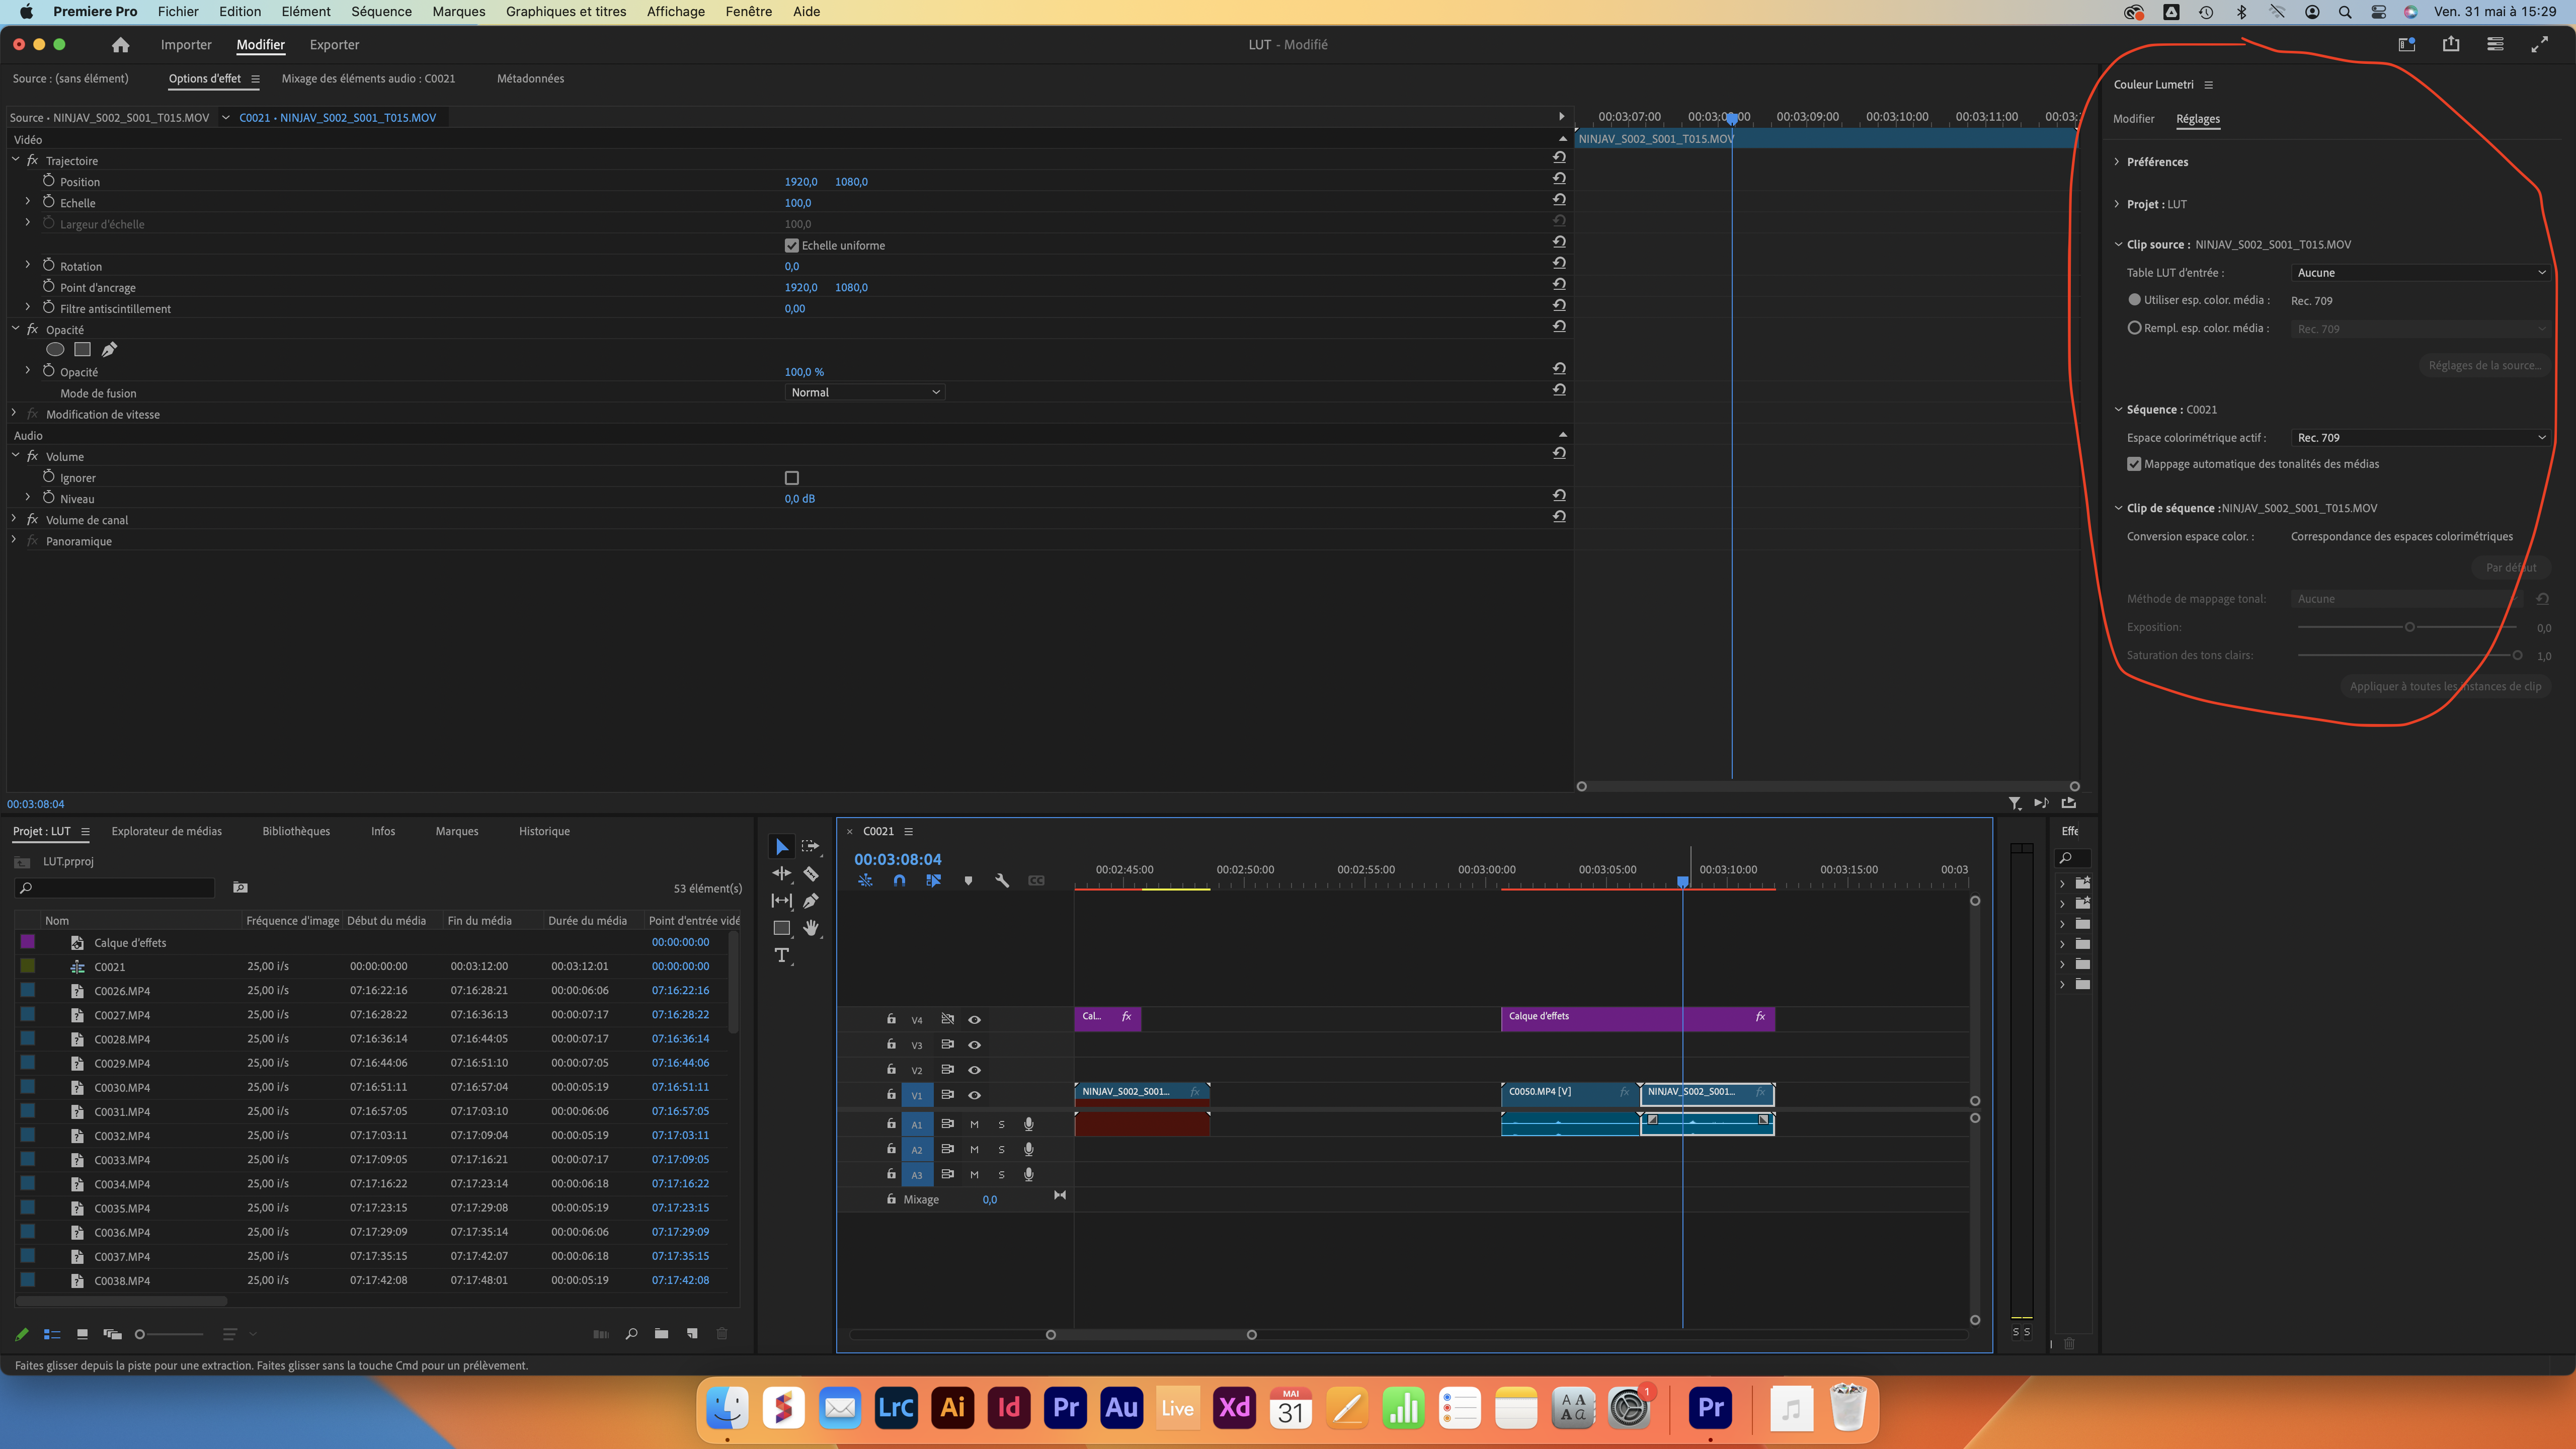Open the Espace colorimétrique actif dropdown
Image resolution: width=2576 pixels, height=1449 pixels.
click(x=2420, y=437)
